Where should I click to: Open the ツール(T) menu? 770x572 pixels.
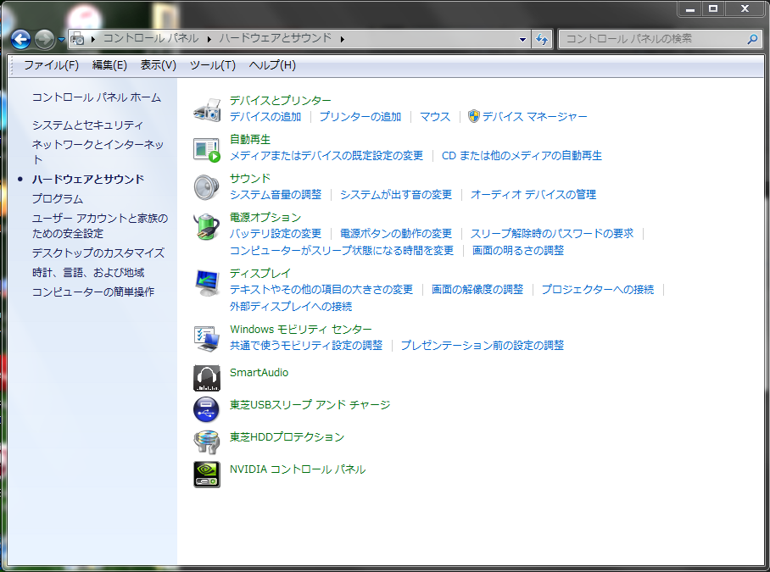[213, 65]
